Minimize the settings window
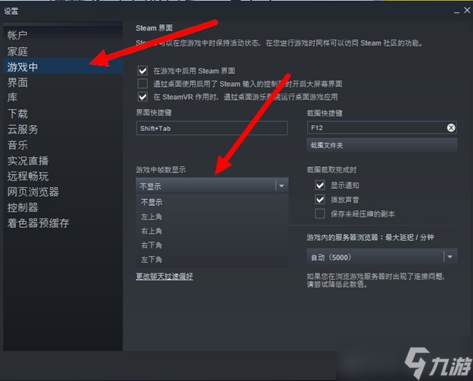Screen dimensions: 473x381 (457, 11)
